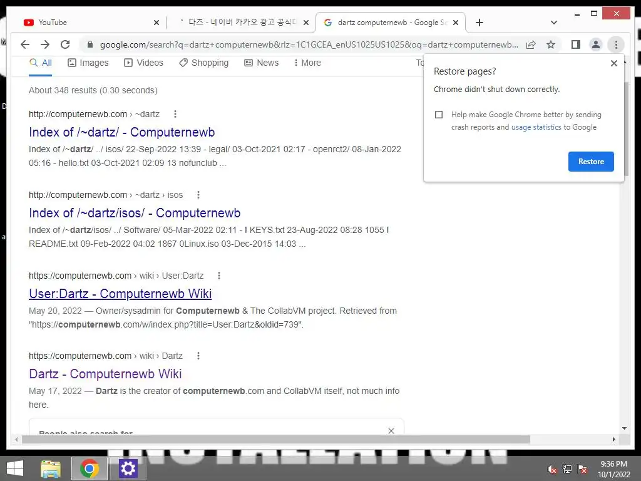
Task: Reload the current page
Action: [65, 44]
